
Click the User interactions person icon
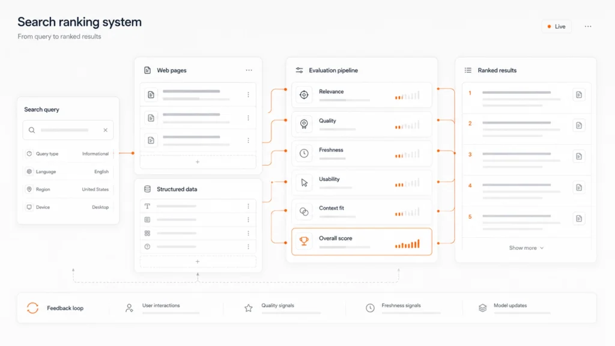[129, 308]
